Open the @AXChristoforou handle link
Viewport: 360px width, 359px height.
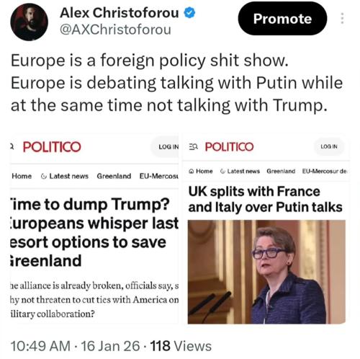tap(115, 30)
